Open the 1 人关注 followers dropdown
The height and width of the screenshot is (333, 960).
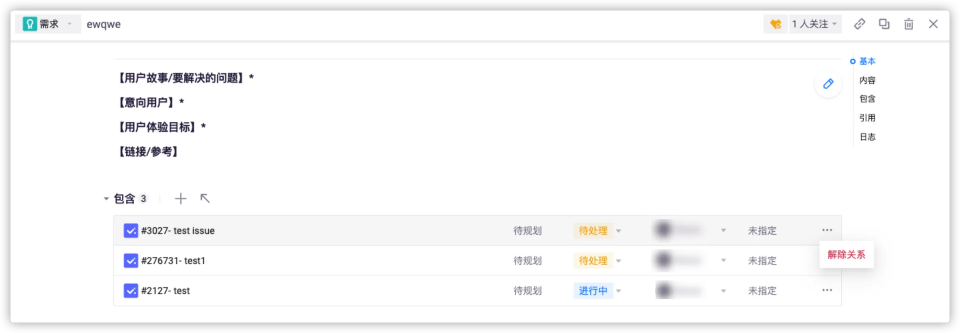[814, 24]
